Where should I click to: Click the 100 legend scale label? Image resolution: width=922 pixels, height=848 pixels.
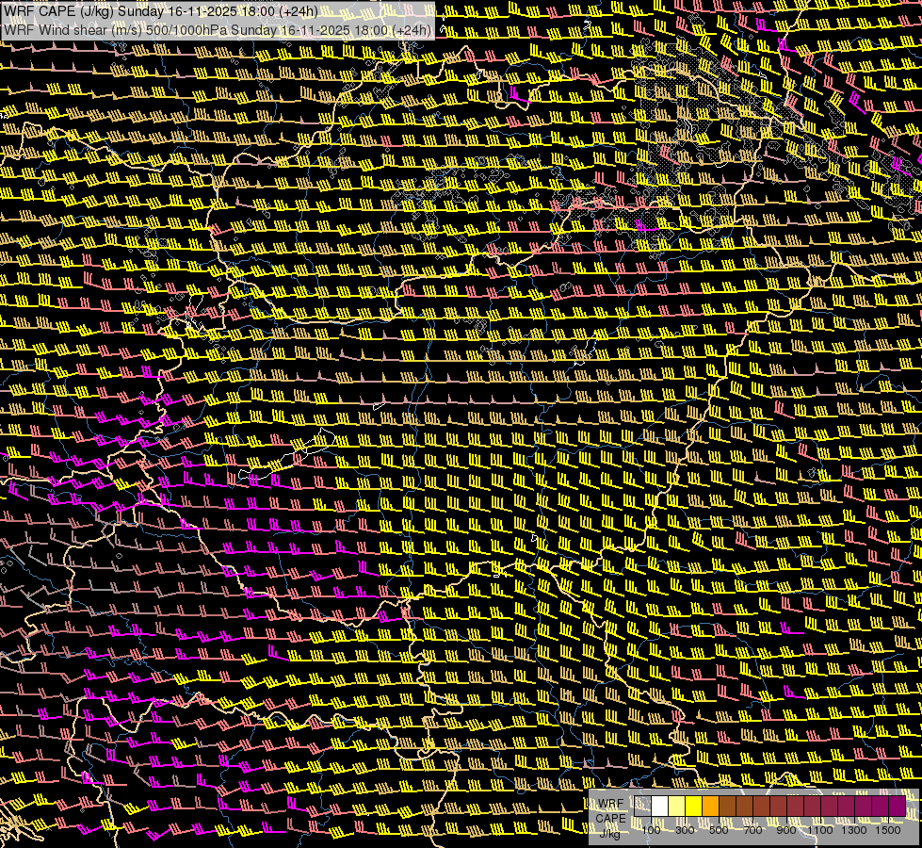point(651,830)
